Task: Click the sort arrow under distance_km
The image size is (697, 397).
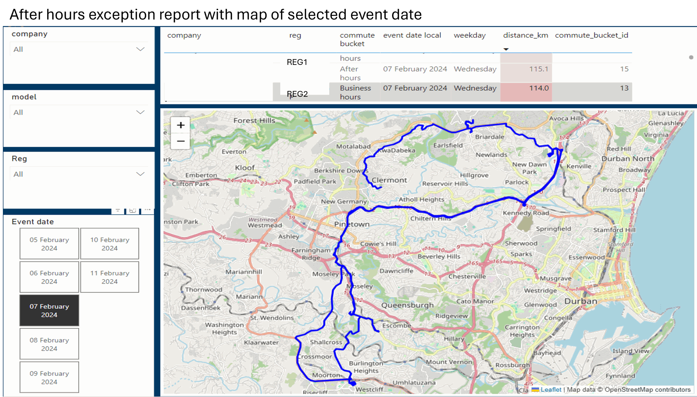Action: (506, 49)
